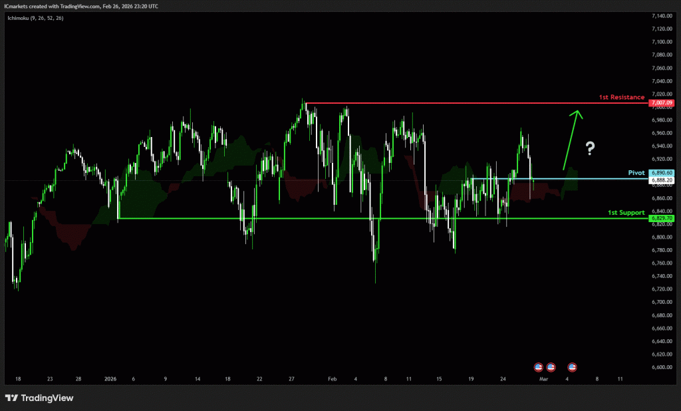Screen dimensions: 681x411
Task: Click the middle US flag event icon
Action: 551,366
